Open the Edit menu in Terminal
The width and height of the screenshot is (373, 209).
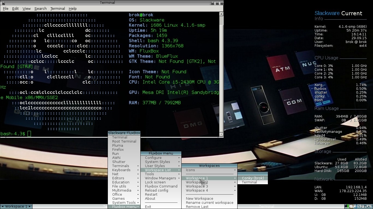tap(15, 9)
